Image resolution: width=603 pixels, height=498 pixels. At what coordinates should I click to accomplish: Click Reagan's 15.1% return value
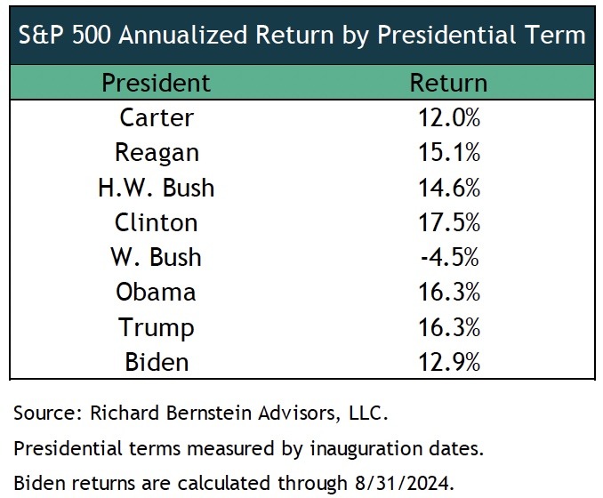click(448, 152)
